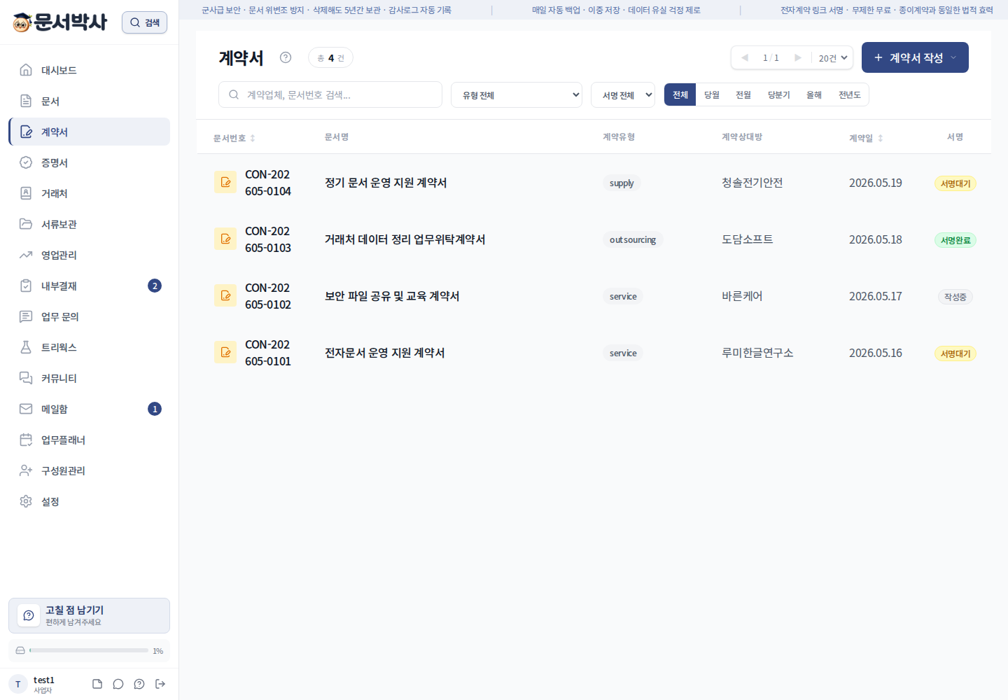The image size is (1008, 700).
Task: Click the search field for 계약업체, 문서번호
Action: click(x=330, y=94)
